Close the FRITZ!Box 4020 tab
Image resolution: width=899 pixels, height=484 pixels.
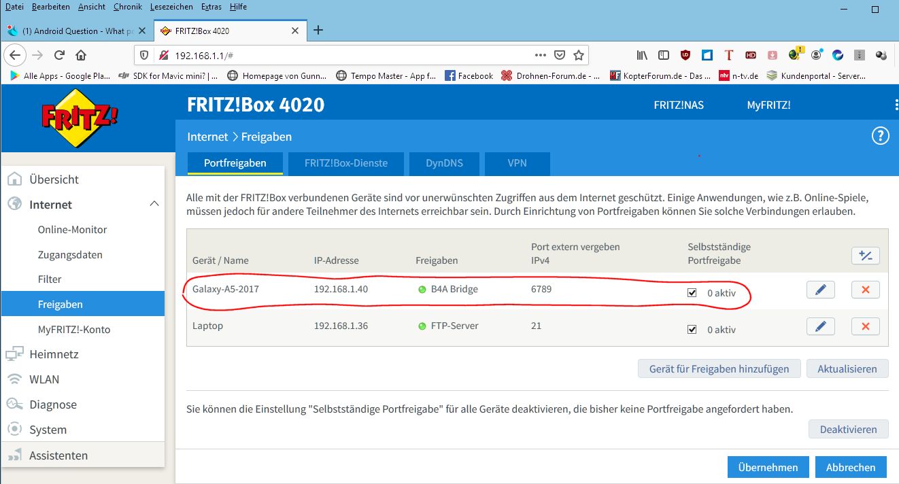tap(295, 31)
